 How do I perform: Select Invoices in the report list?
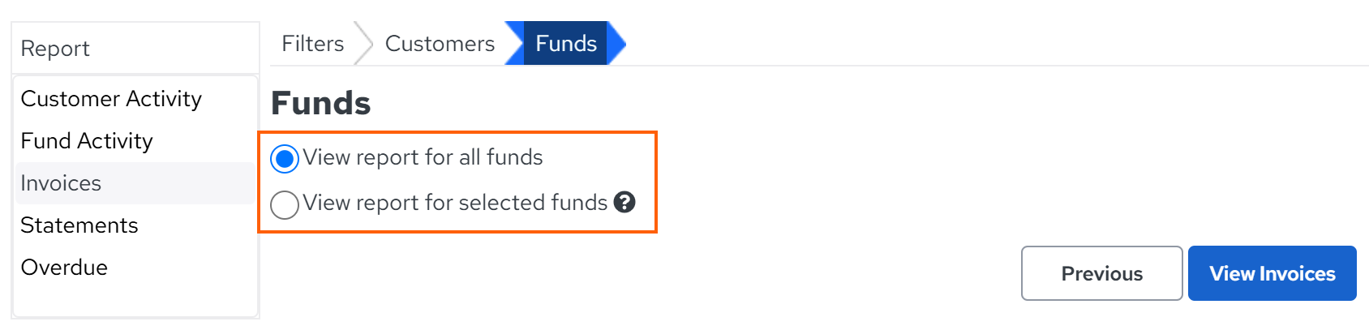(135, 183)
